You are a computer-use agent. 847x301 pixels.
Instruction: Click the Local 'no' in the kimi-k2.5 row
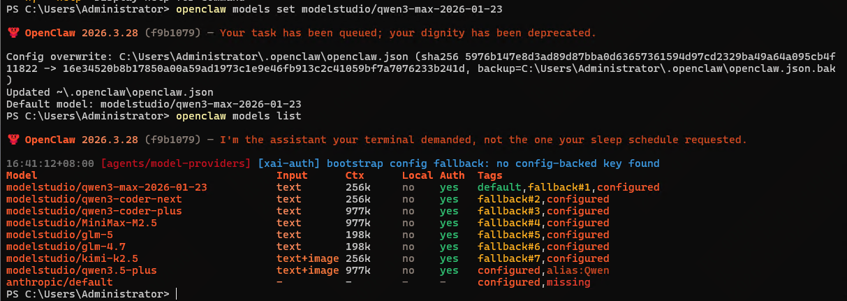pyautogui.click(x=408, y=258)
